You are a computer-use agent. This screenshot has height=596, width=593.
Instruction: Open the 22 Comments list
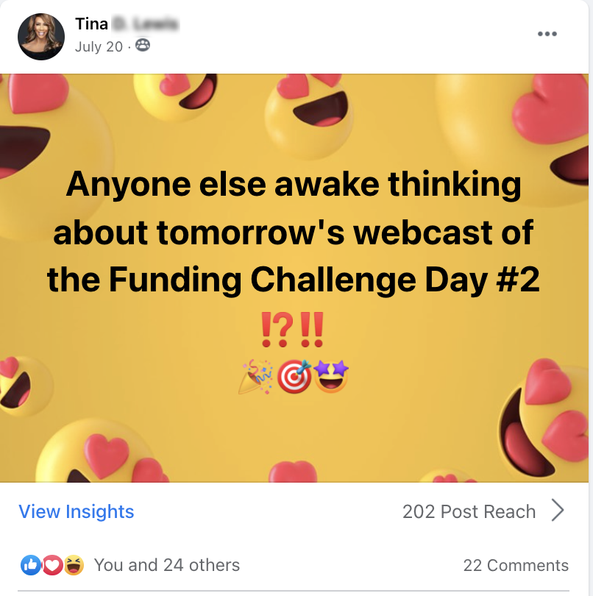coord(516,565)
